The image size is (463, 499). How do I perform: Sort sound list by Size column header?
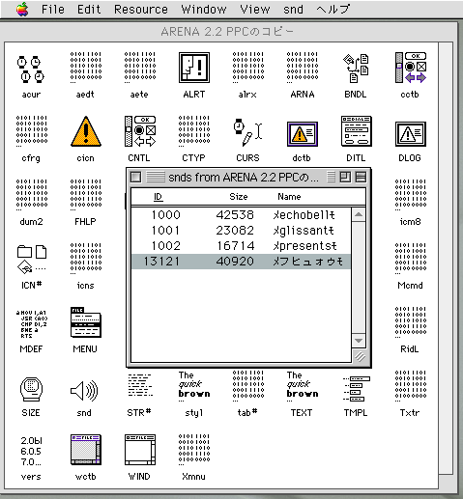pyautogui.click(x=239, y=197)
